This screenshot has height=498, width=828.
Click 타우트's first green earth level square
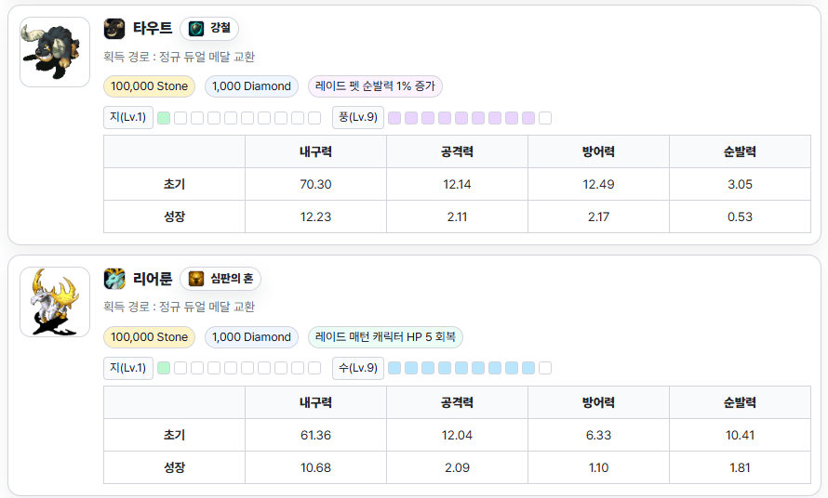pyautogui.click(x=164, y=118)
